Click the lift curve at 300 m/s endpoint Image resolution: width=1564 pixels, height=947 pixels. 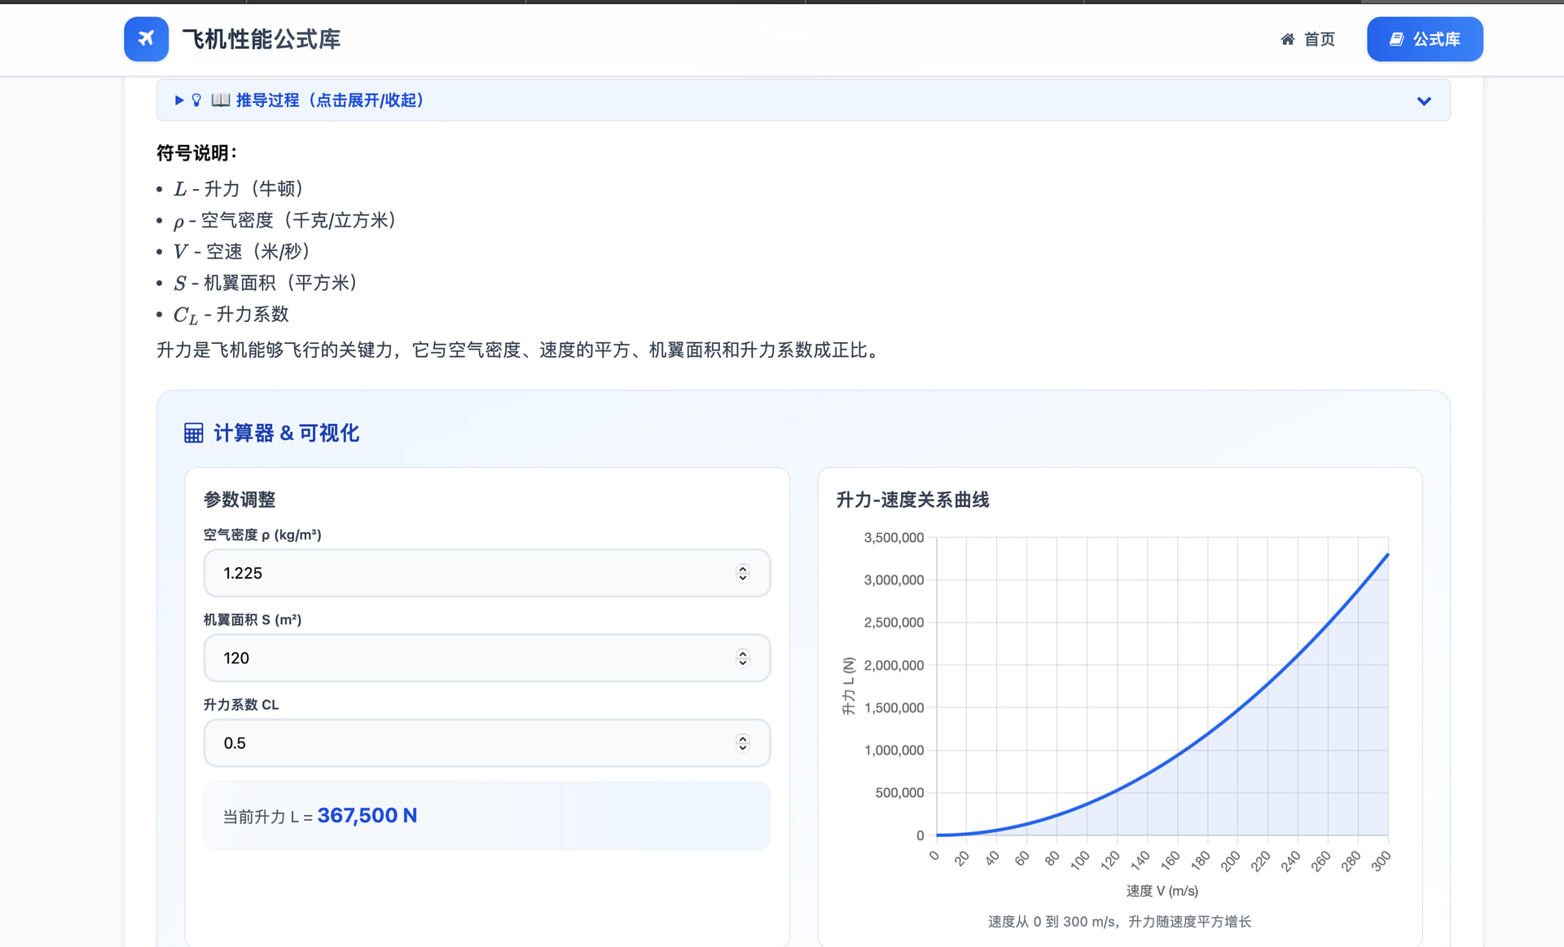click(x=1387, y=555)
